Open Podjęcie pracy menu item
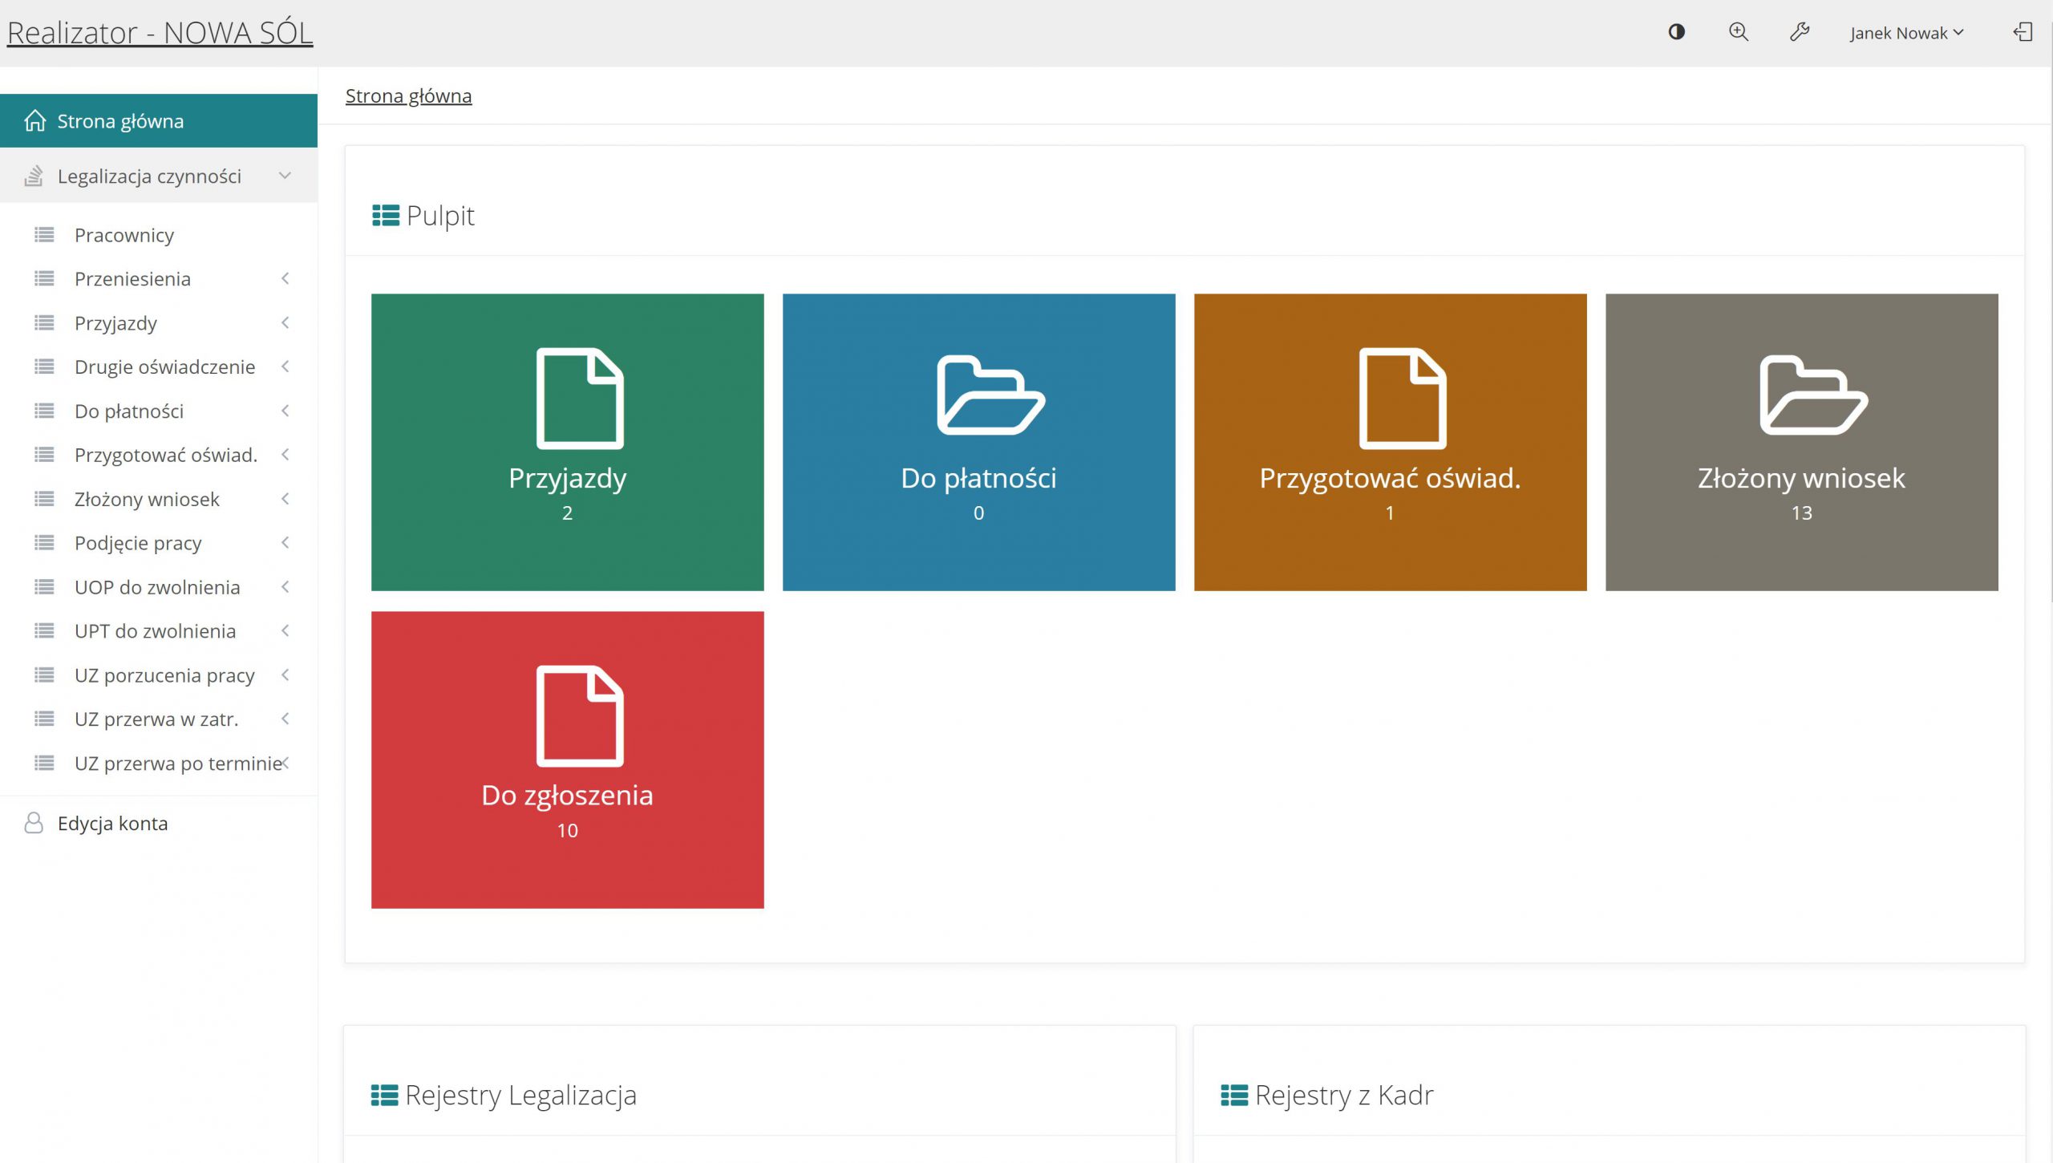The width and height of the screenshot is (2053, 1163). [138, 543]
